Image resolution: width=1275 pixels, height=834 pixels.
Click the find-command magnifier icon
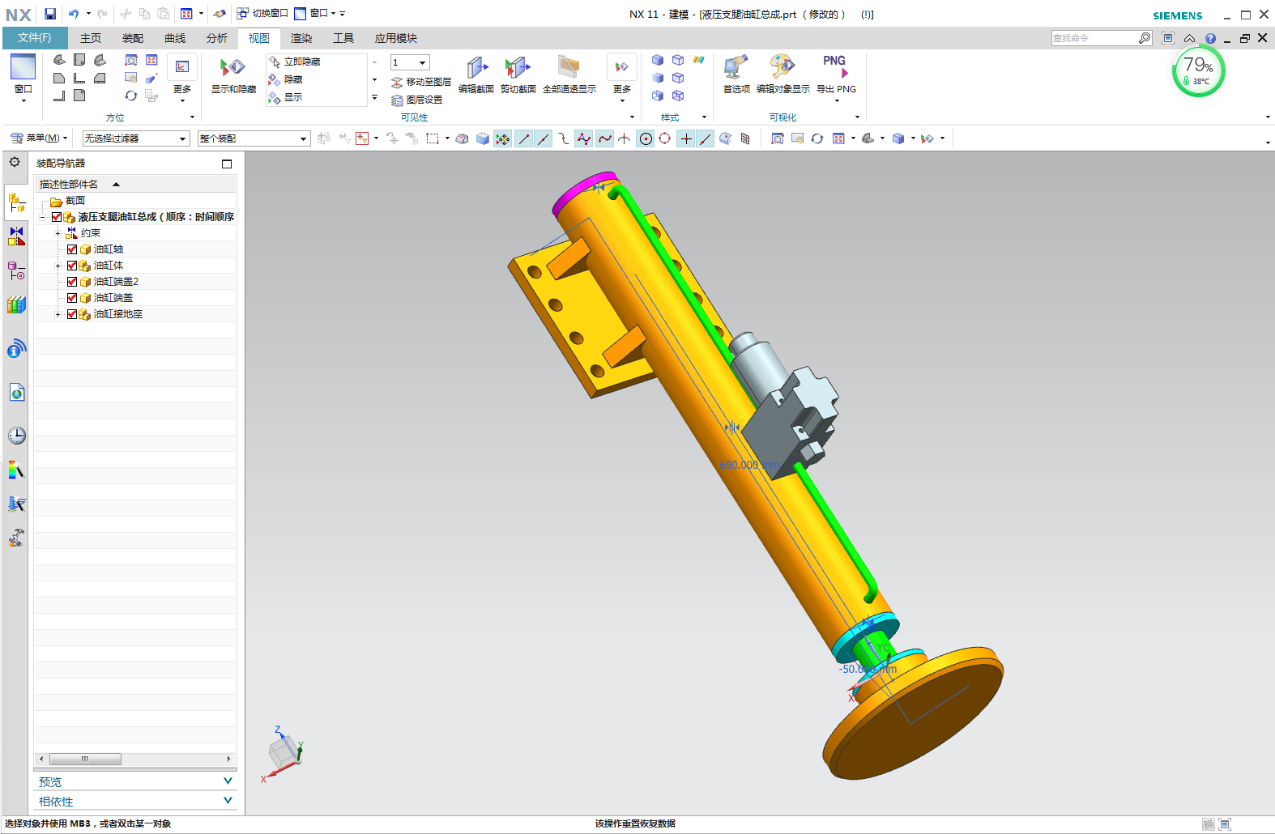[x=1144, y=38]
